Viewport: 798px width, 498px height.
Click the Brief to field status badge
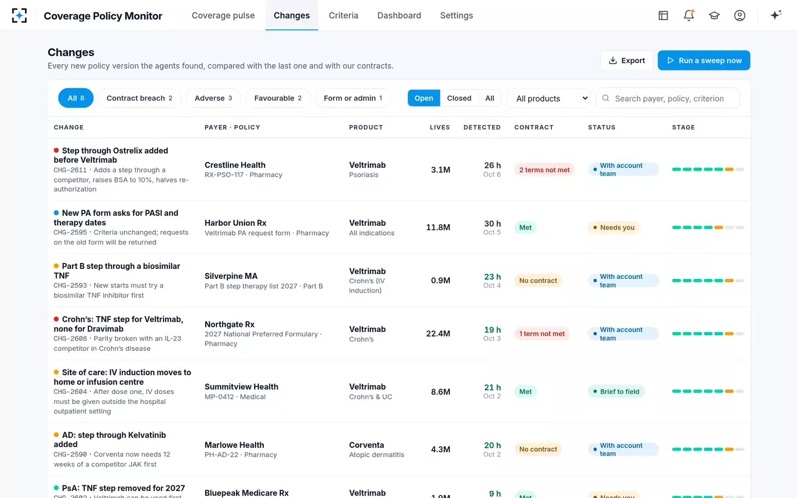pyautogui.click(x=616, y=391)
